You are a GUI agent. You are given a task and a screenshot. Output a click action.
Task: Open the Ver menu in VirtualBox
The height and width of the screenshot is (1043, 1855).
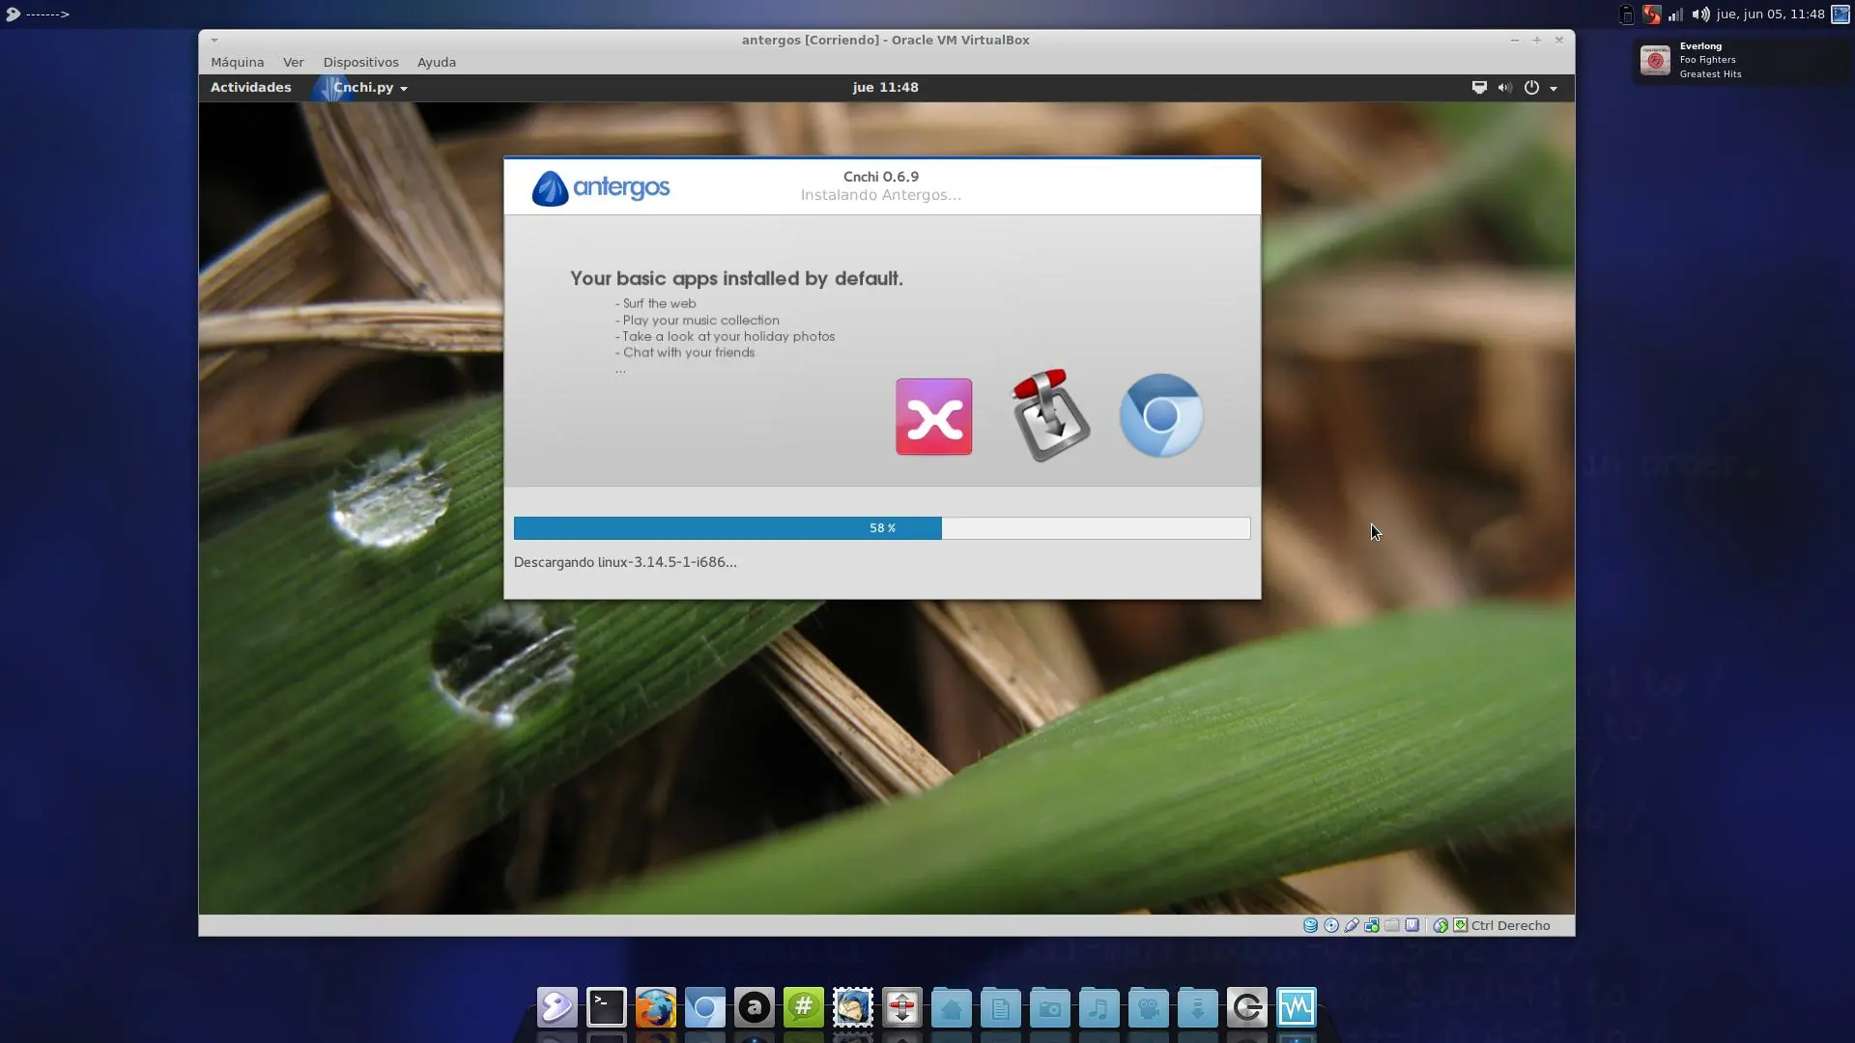pos(293,62)
